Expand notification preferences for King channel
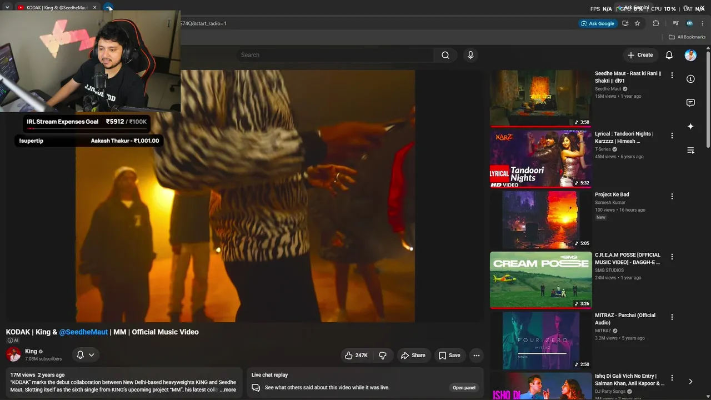This screenshot has width=711, height=400. pos(85,355)
